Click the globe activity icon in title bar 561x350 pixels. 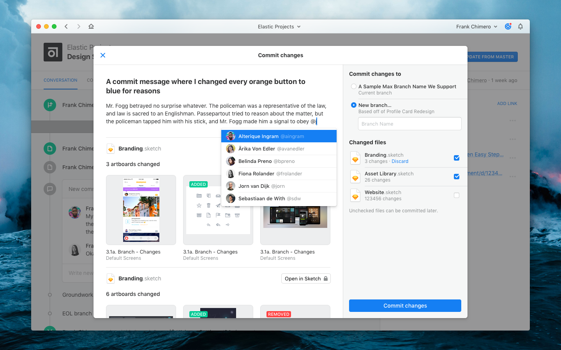pos(508,26)
